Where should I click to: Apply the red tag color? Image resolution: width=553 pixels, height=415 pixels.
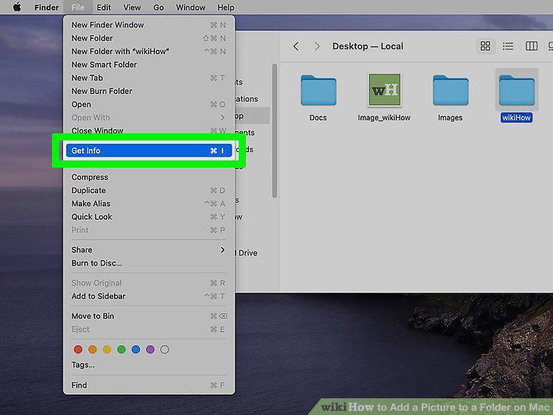pyautogui.click(x=78, y=350)
